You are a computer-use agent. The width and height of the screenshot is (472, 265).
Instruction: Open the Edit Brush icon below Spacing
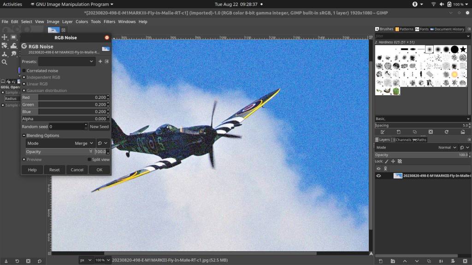tap(382, 132)
